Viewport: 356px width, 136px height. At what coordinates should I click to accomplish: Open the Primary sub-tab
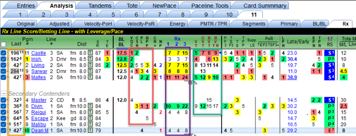pos(289,24)
